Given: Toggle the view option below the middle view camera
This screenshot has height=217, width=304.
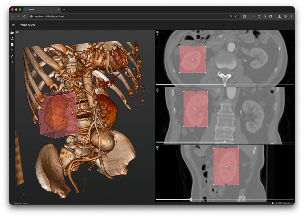Looking at the screenshot, I should pos(157,92).
